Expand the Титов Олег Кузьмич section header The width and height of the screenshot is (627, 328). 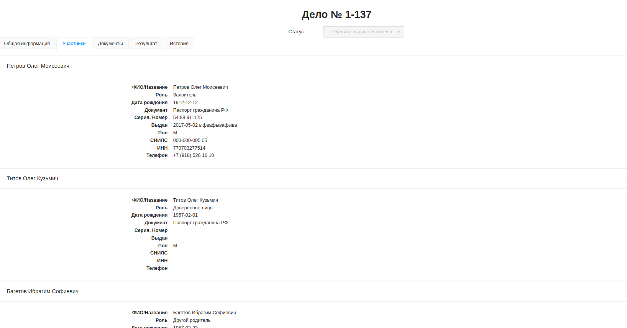(x=33, y=178)
